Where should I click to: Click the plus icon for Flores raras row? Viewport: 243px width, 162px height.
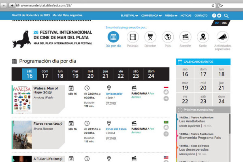click(x=166, y=134)
